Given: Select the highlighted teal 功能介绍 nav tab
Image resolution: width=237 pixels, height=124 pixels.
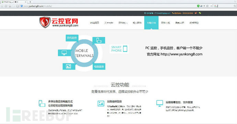Looking at the screenshot, I should (x=151, y=23).
